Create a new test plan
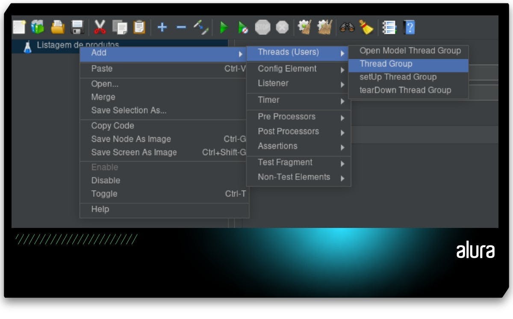 [x=18, y=27]
